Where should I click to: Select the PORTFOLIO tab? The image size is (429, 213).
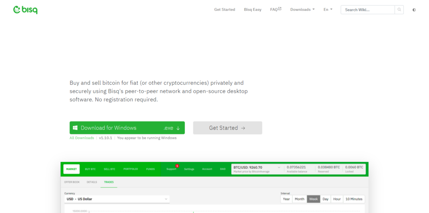(x=131, y=169)
